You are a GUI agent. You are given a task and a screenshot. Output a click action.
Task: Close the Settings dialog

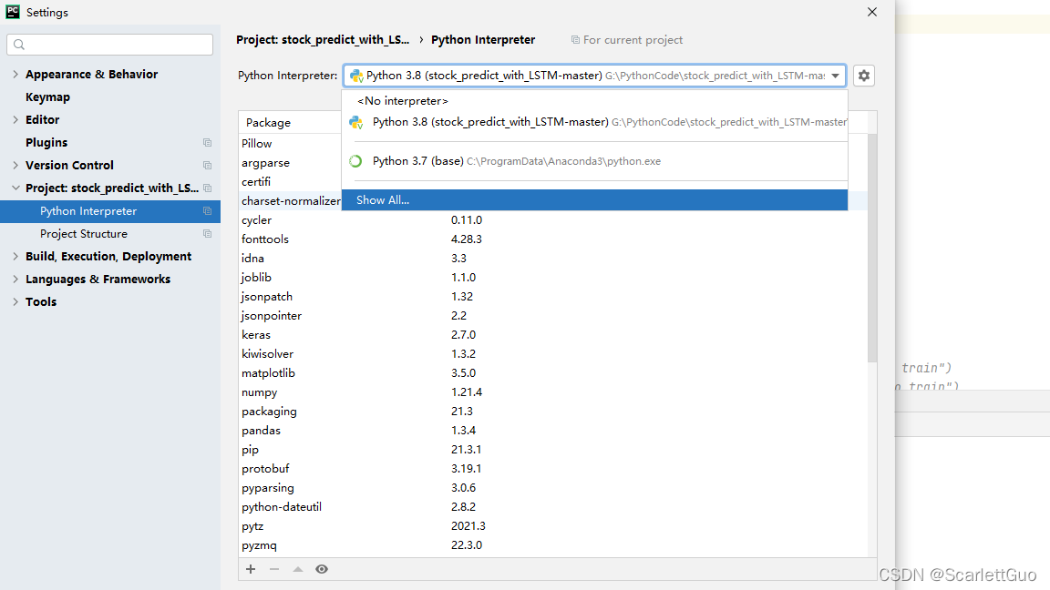[872, 12]
